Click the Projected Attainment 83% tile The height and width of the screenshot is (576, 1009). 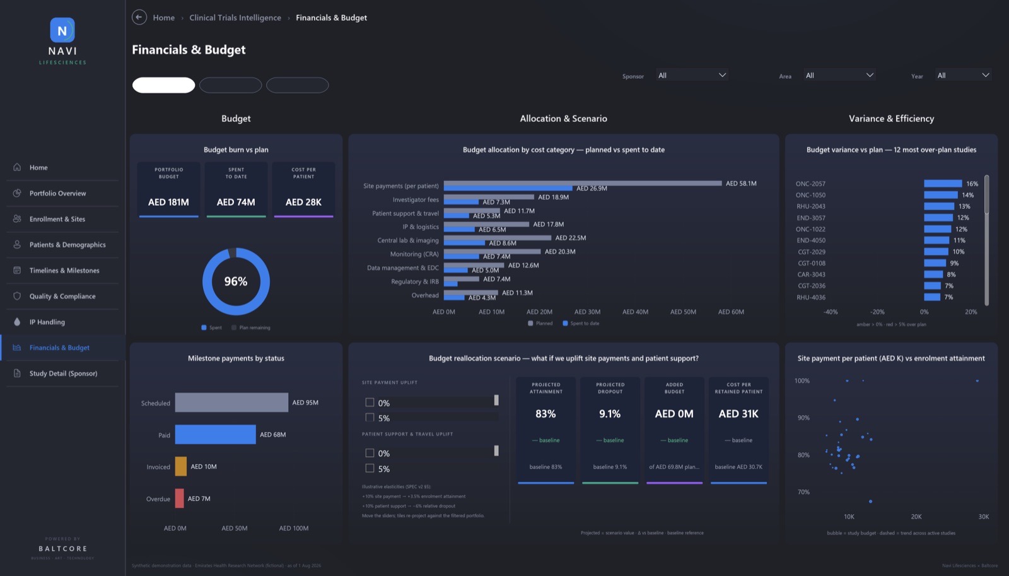coord(545,431)
